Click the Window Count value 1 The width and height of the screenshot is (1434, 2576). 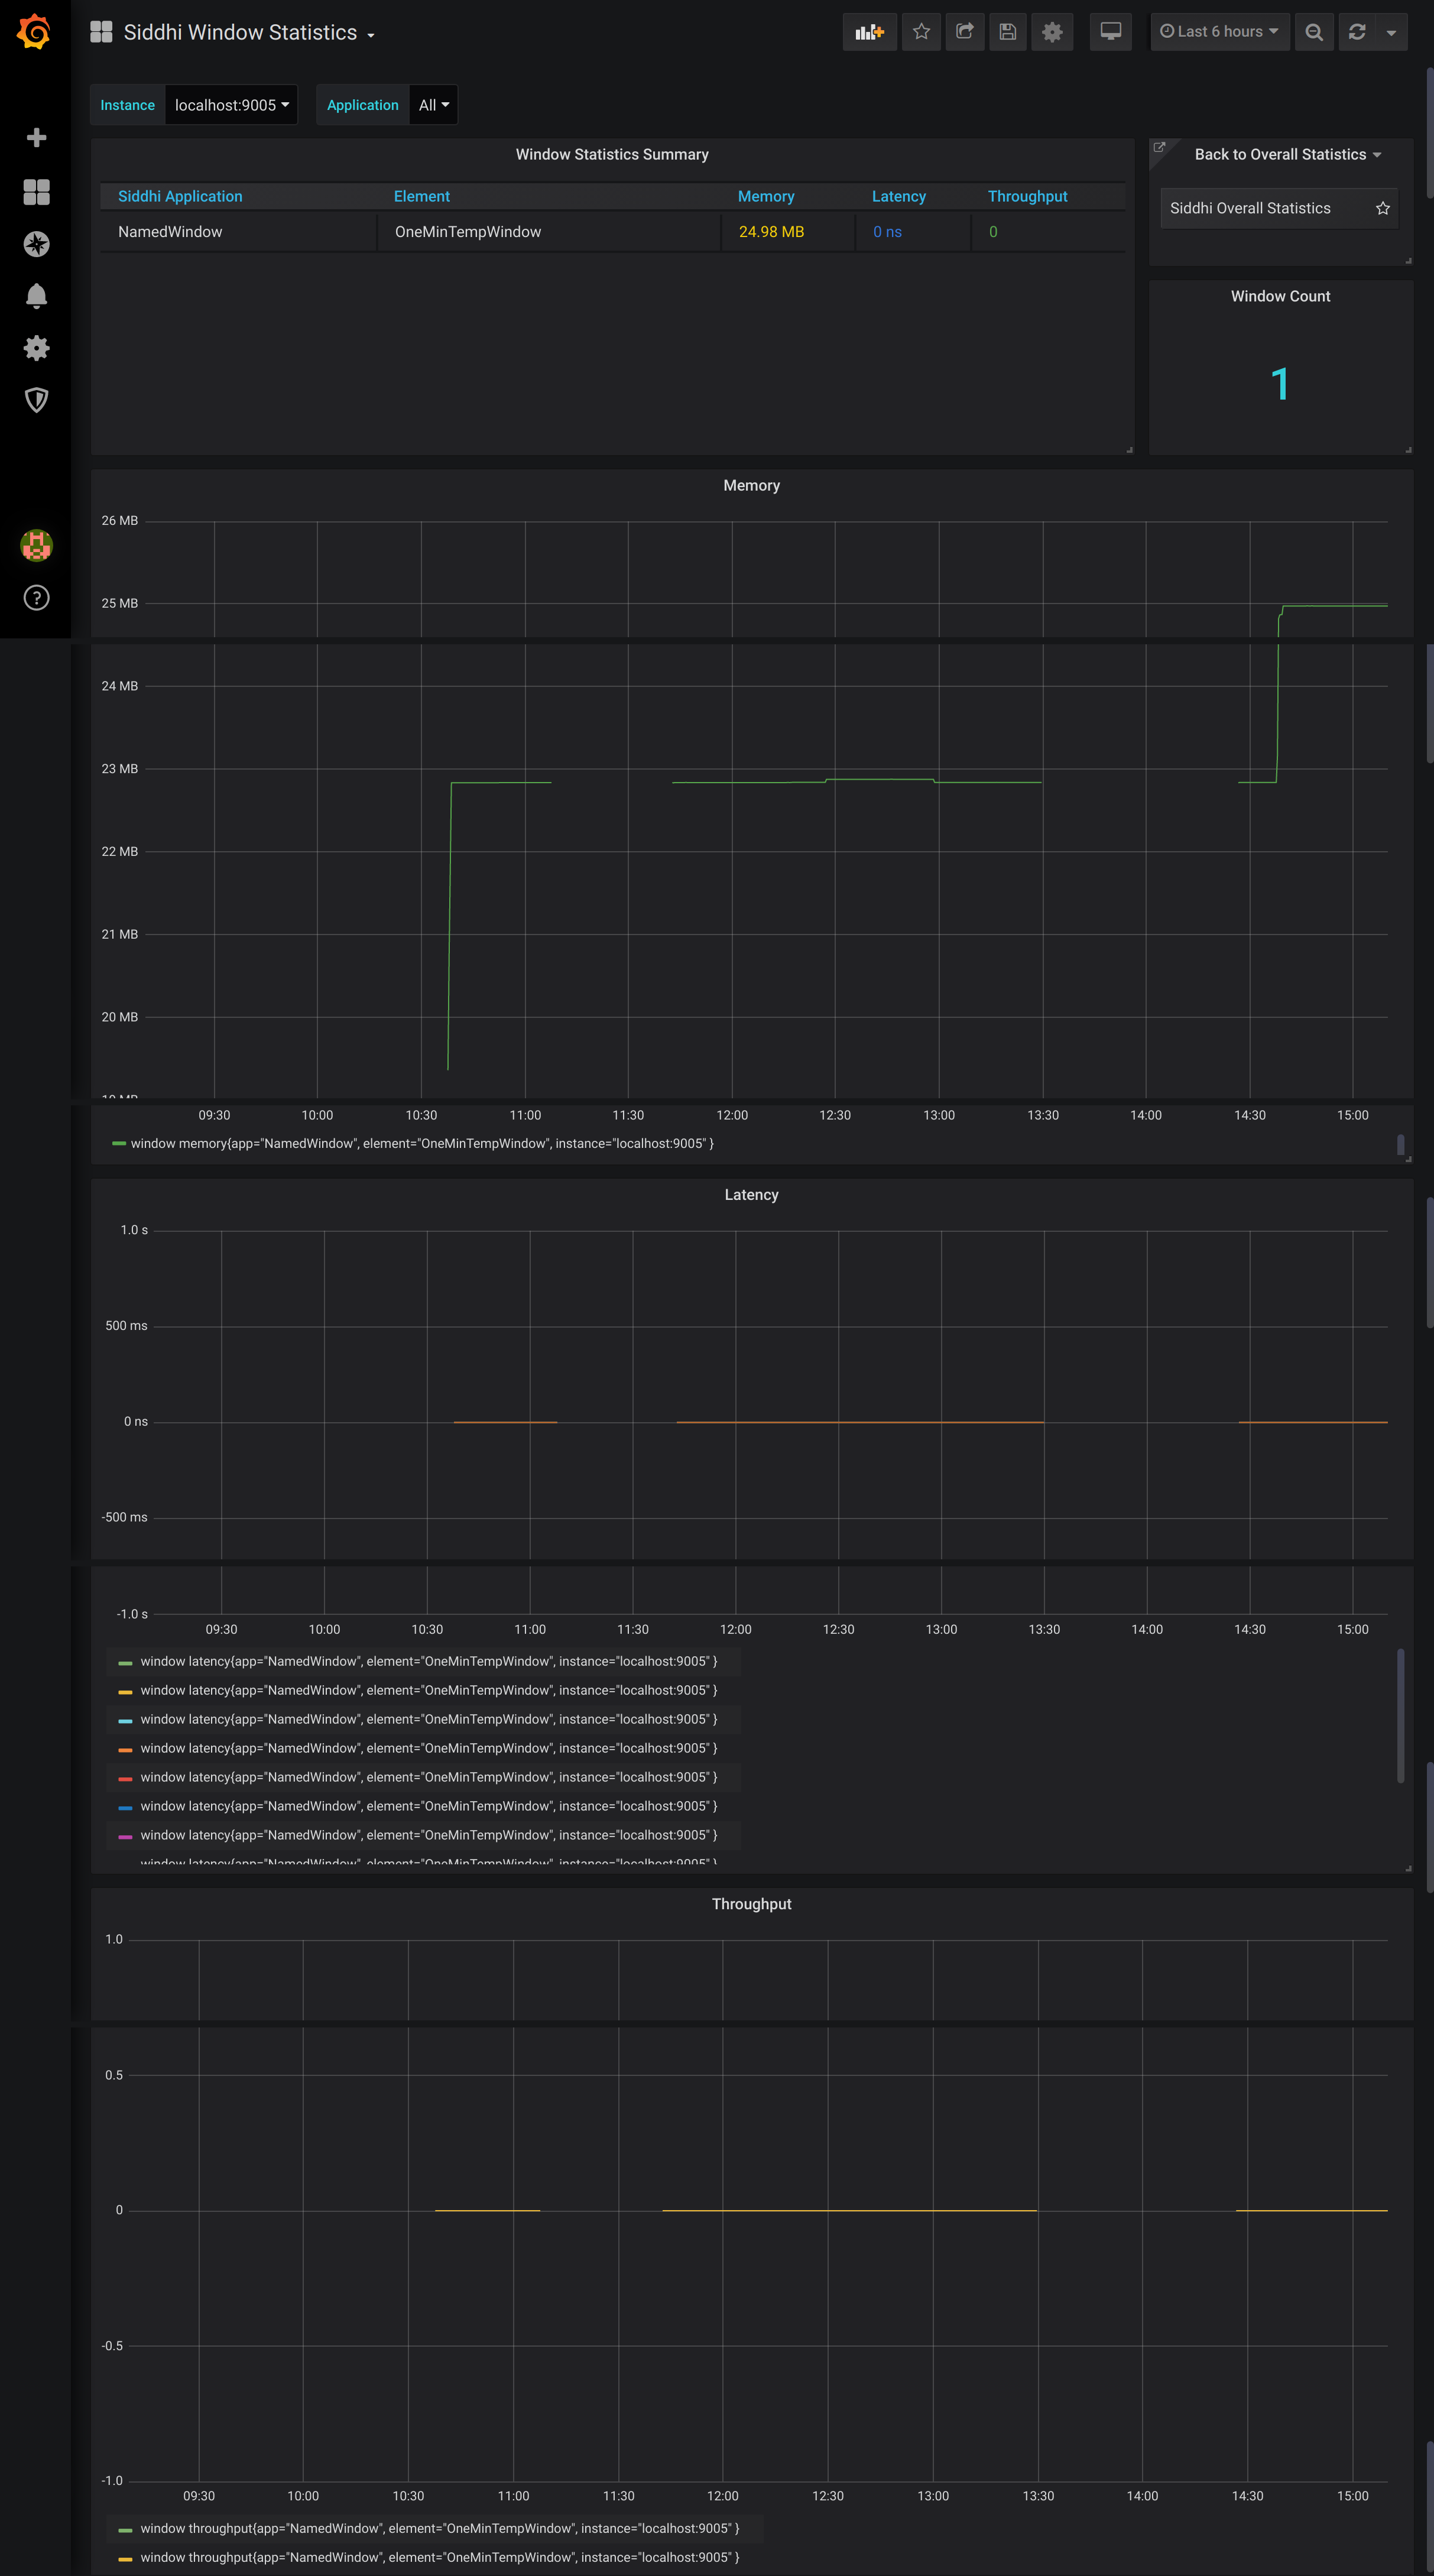[1280, 385]
